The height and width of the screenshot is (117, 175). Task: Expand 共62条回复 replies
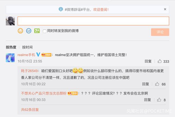point(30,110)
